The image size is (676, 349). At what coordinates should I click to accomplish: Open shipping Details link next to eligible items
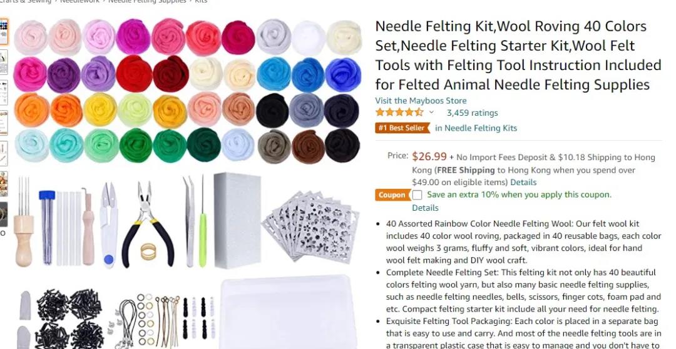tap(523, 182)
